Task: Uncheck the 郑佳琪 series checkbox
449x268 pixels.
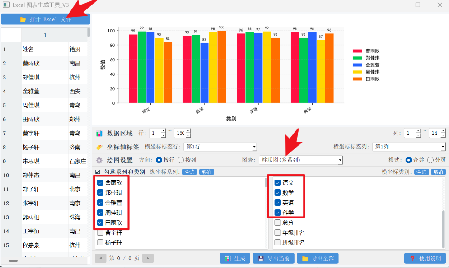Action: pyautogui.click(x=100, y=193)
